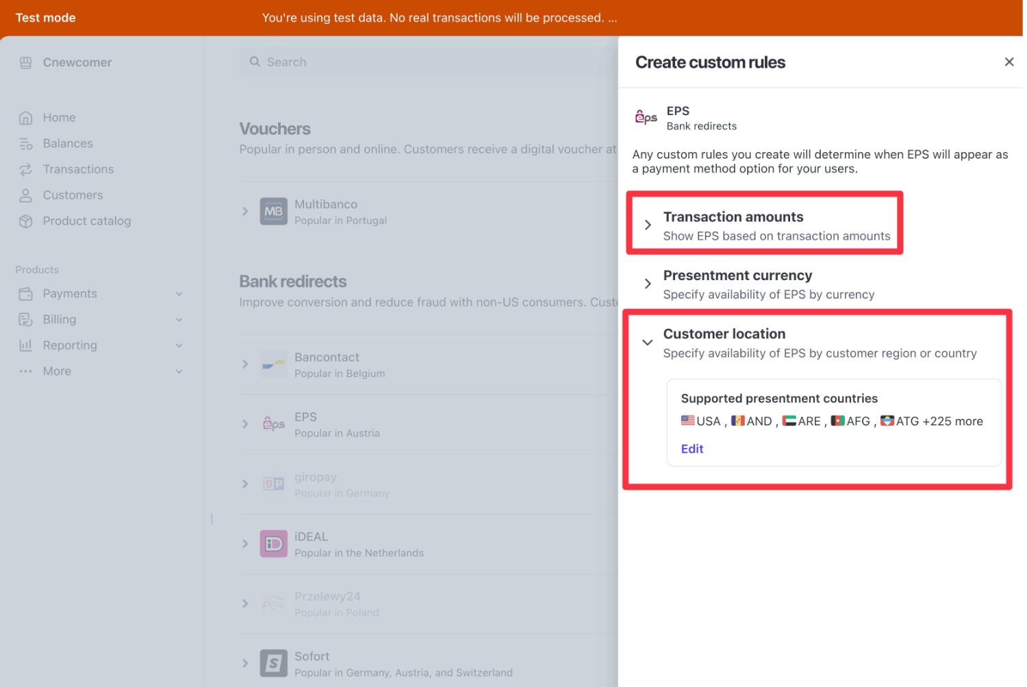Open Product catalog page

(x=87, y=221)
